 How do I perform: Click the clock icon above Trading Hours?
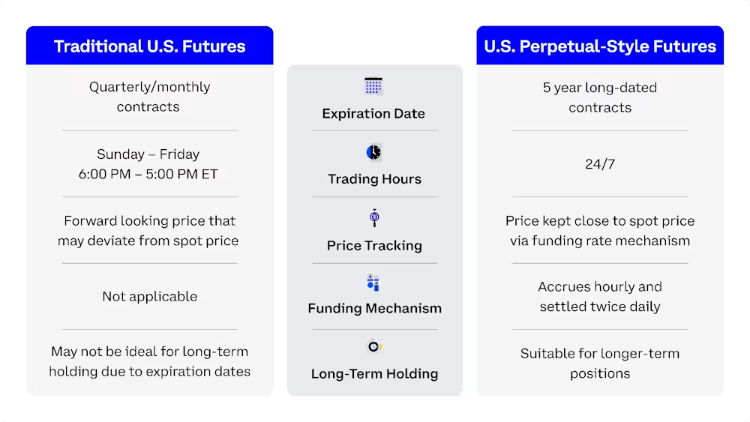(373, 152)
